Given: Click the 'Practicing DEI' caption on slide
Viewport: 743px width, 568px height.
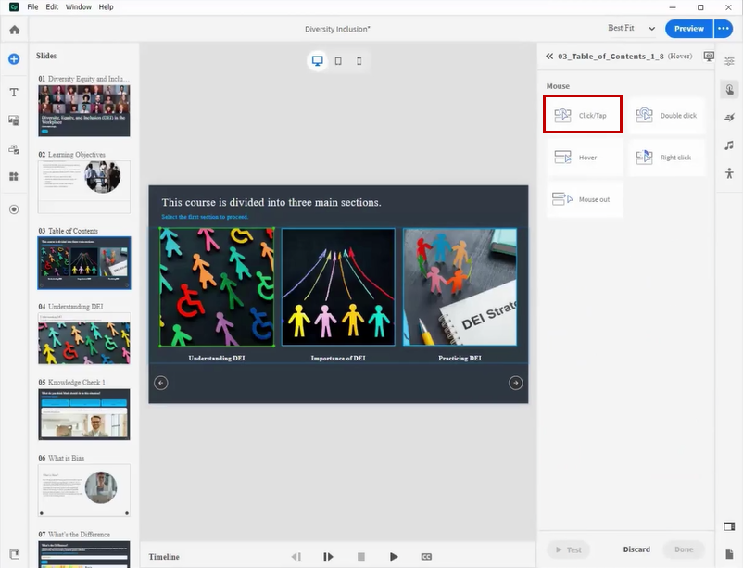Looking at the screenshot, I should pyautogui.click(x=460, y=358).
